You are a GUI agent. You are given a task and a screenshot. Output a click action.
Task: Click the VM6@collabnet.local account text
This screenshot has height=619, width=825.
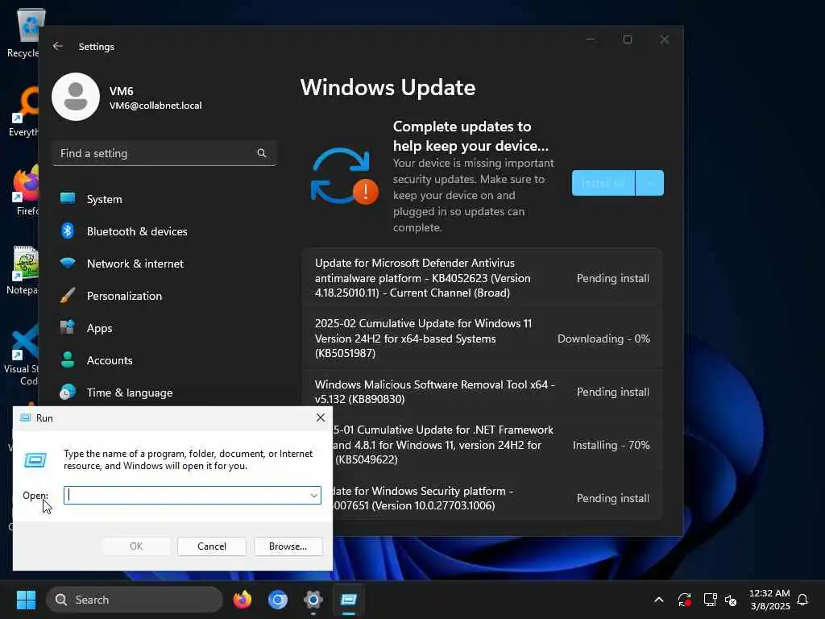155,106
